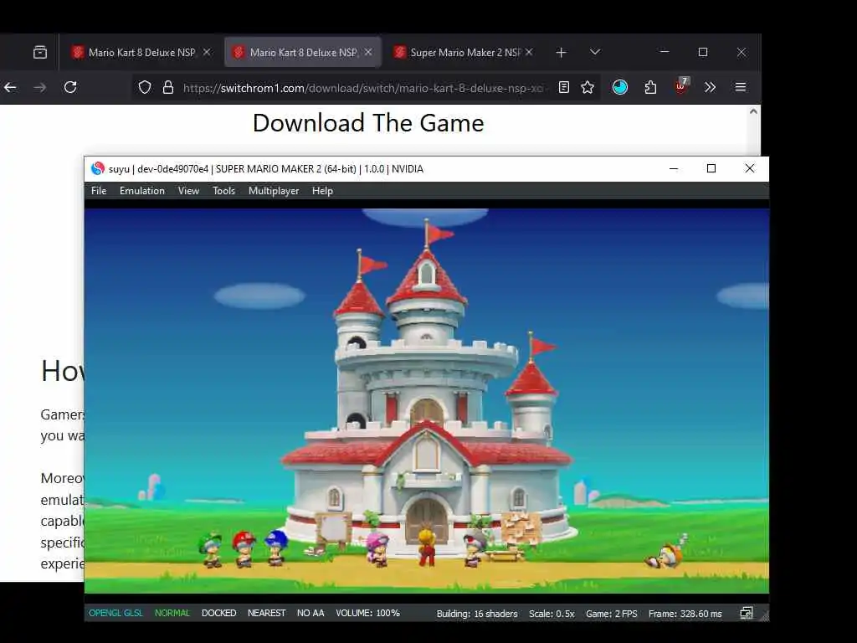Open the browser hamburger menu

tap(741, 87)
